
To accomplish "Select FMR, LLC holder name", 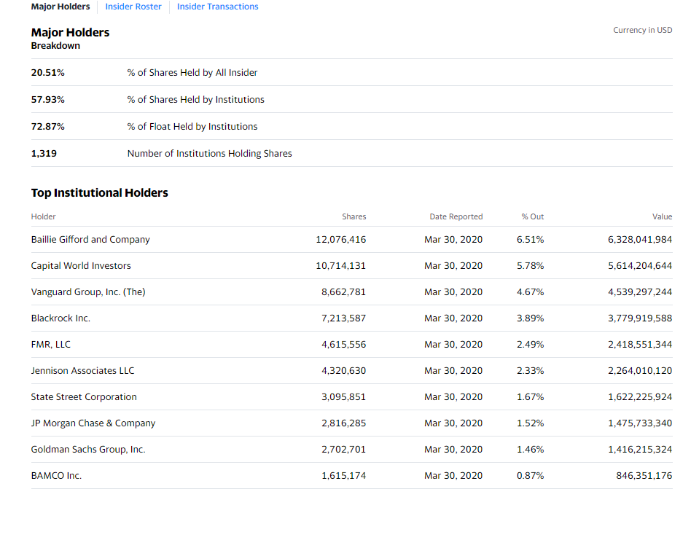I will [51, 345].
